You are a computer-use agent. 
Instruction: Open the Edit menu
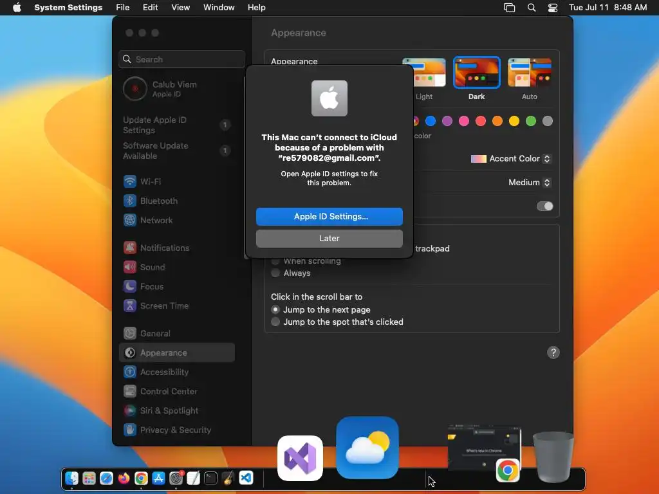tap(150, 8)
